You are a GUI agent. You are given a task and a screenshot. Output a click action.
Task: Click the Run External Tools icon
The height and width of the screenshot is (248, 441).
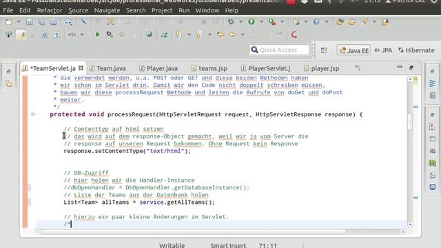[x=272, y=22]
